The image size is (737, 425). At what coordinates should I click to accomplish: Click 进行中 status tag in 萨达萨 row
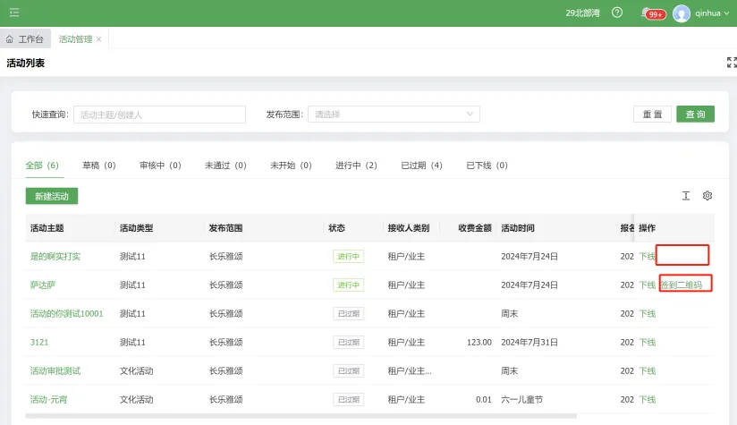coord(348,285)
